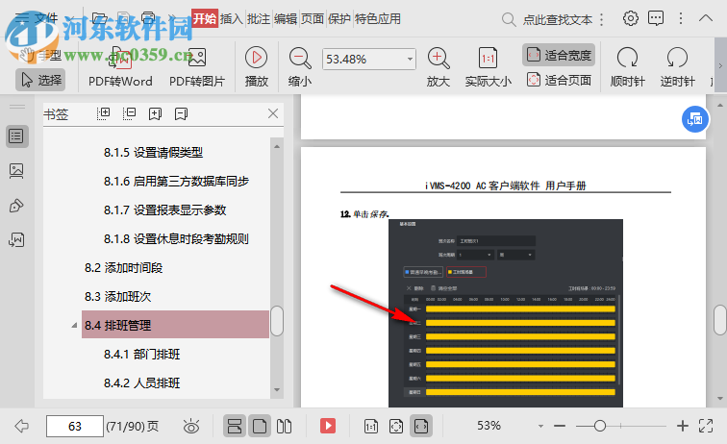Activate the 选择 selection tool
The width and height of the screenshot is (727, 444).
coord(40,80)
